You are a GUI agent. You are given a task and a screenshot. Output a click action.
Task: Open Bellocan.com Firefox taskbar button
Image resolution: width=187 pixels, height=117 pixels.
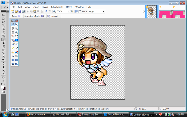(x=38, y=114)
